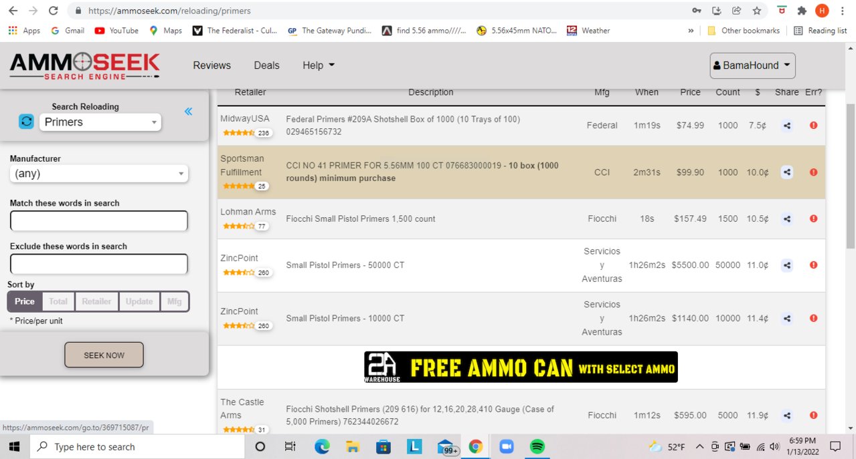
Task: Open the Reviews page
Action: point(211,65)
